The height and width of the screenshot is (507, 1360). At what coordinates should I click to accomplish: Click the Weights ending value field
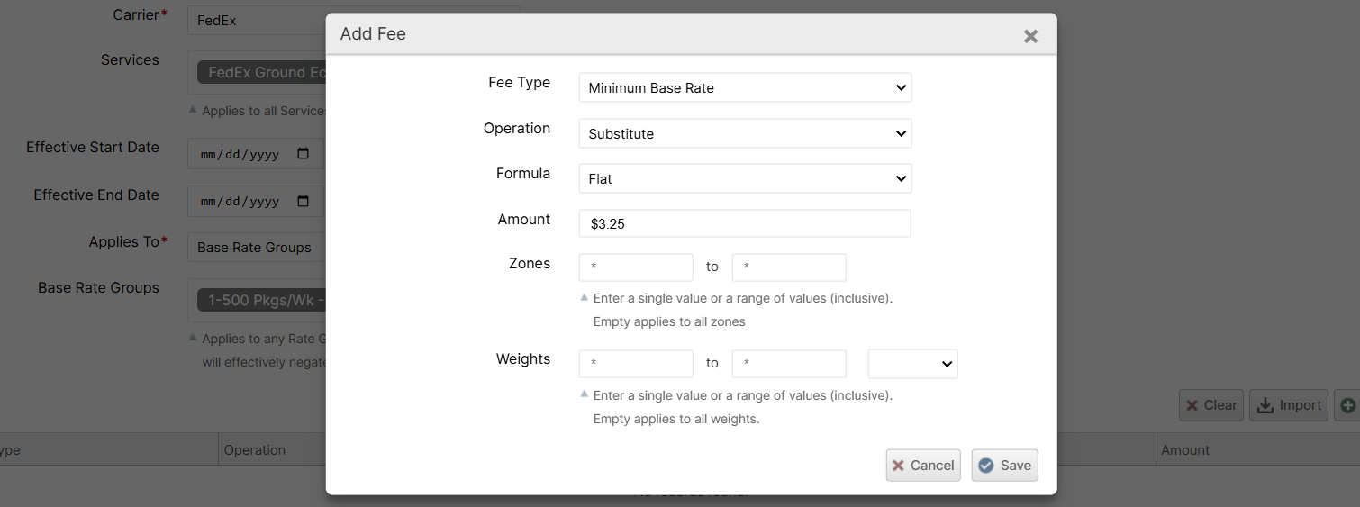789,364
